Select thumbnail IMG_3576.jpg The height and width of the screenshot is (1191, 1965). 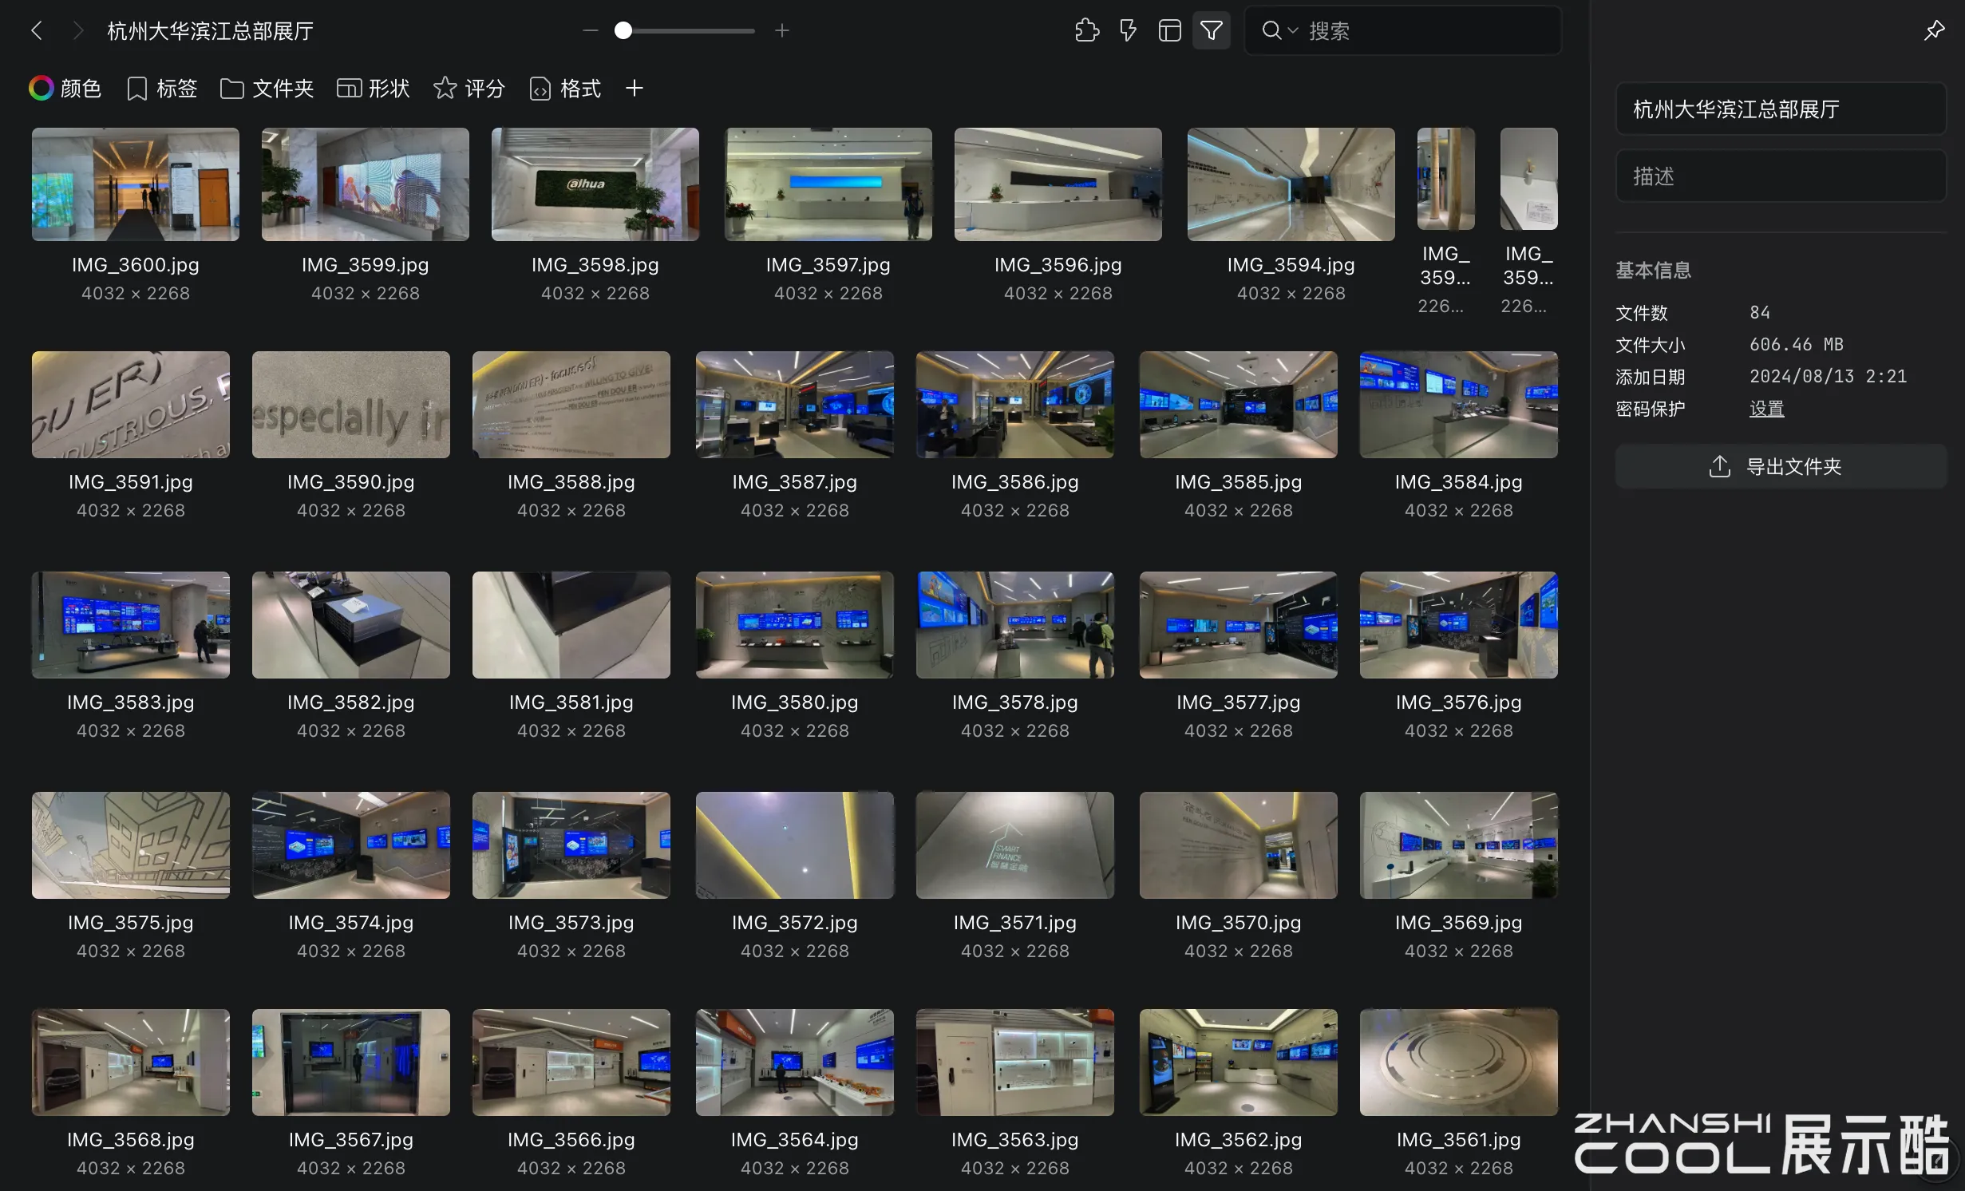(x=1459, y=625)
